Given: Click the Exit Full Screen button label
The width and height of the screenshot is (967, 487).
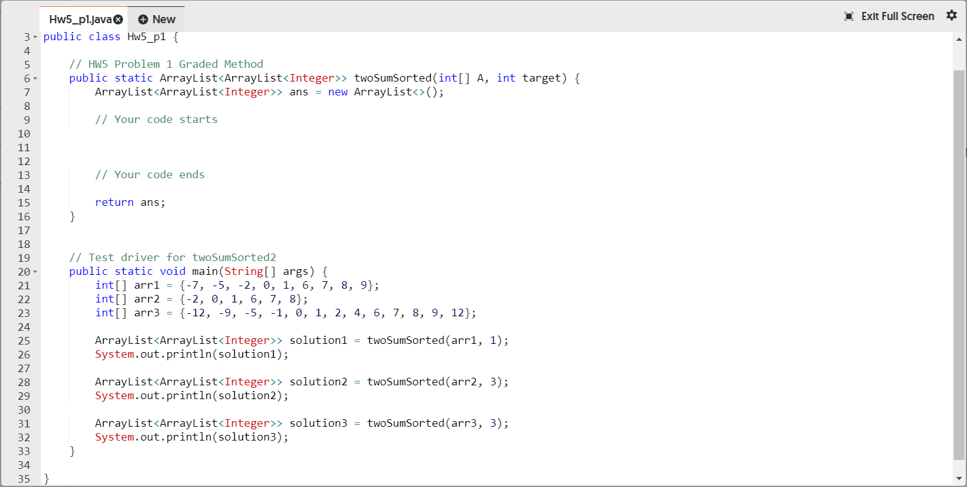Looking at the screenshot, I should pyautogui.click(x=898, y=16).
